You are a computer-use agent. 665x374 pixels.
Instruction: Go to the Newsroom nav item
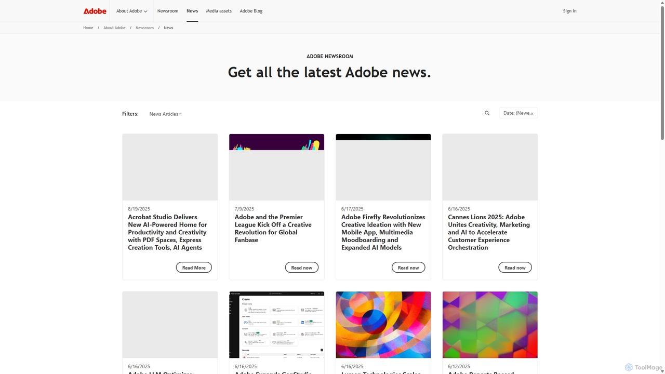[168, 11]
